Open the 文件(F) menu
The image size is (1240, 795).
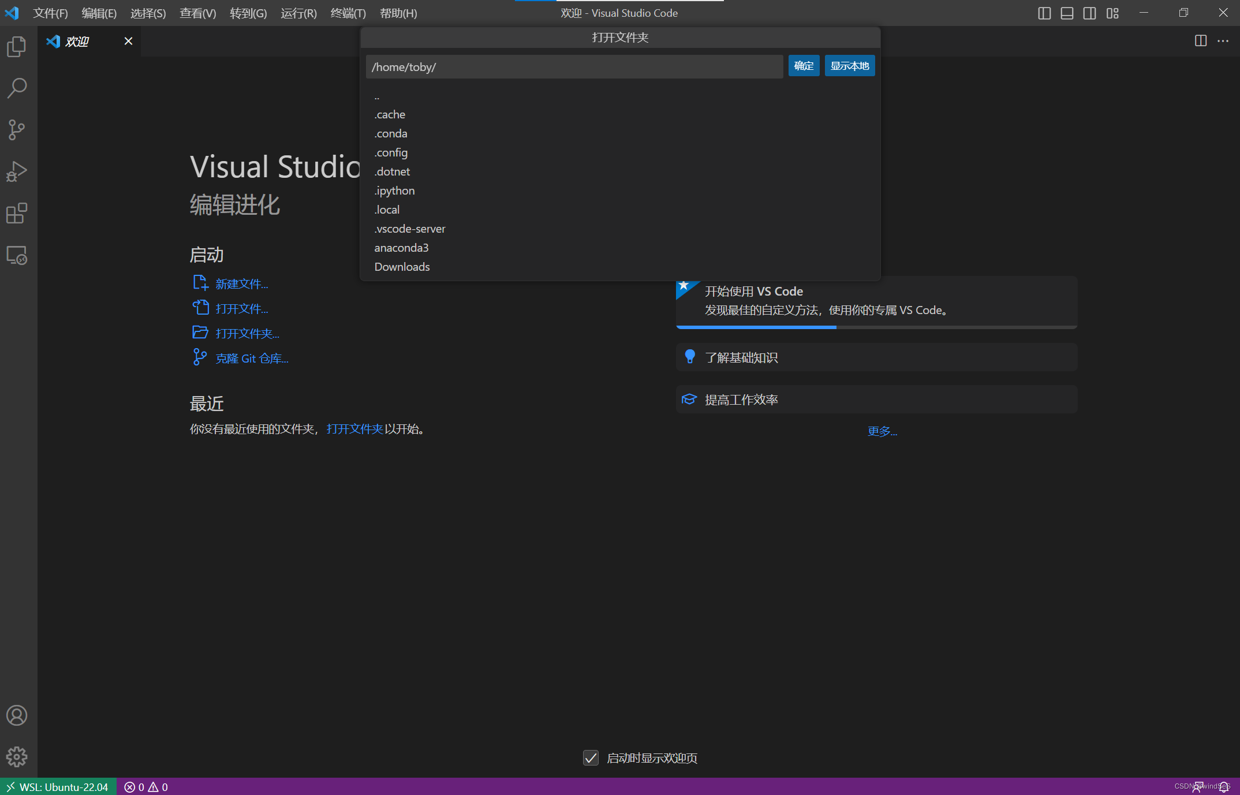point(51,13)
